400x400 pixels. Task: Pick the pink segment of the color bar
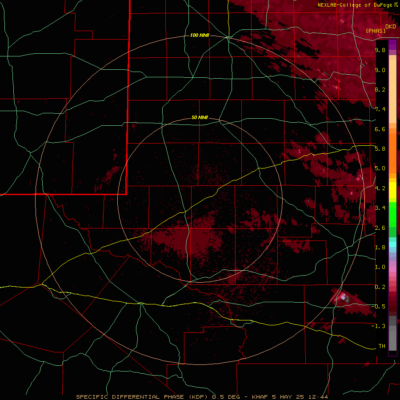coord(392,269)
